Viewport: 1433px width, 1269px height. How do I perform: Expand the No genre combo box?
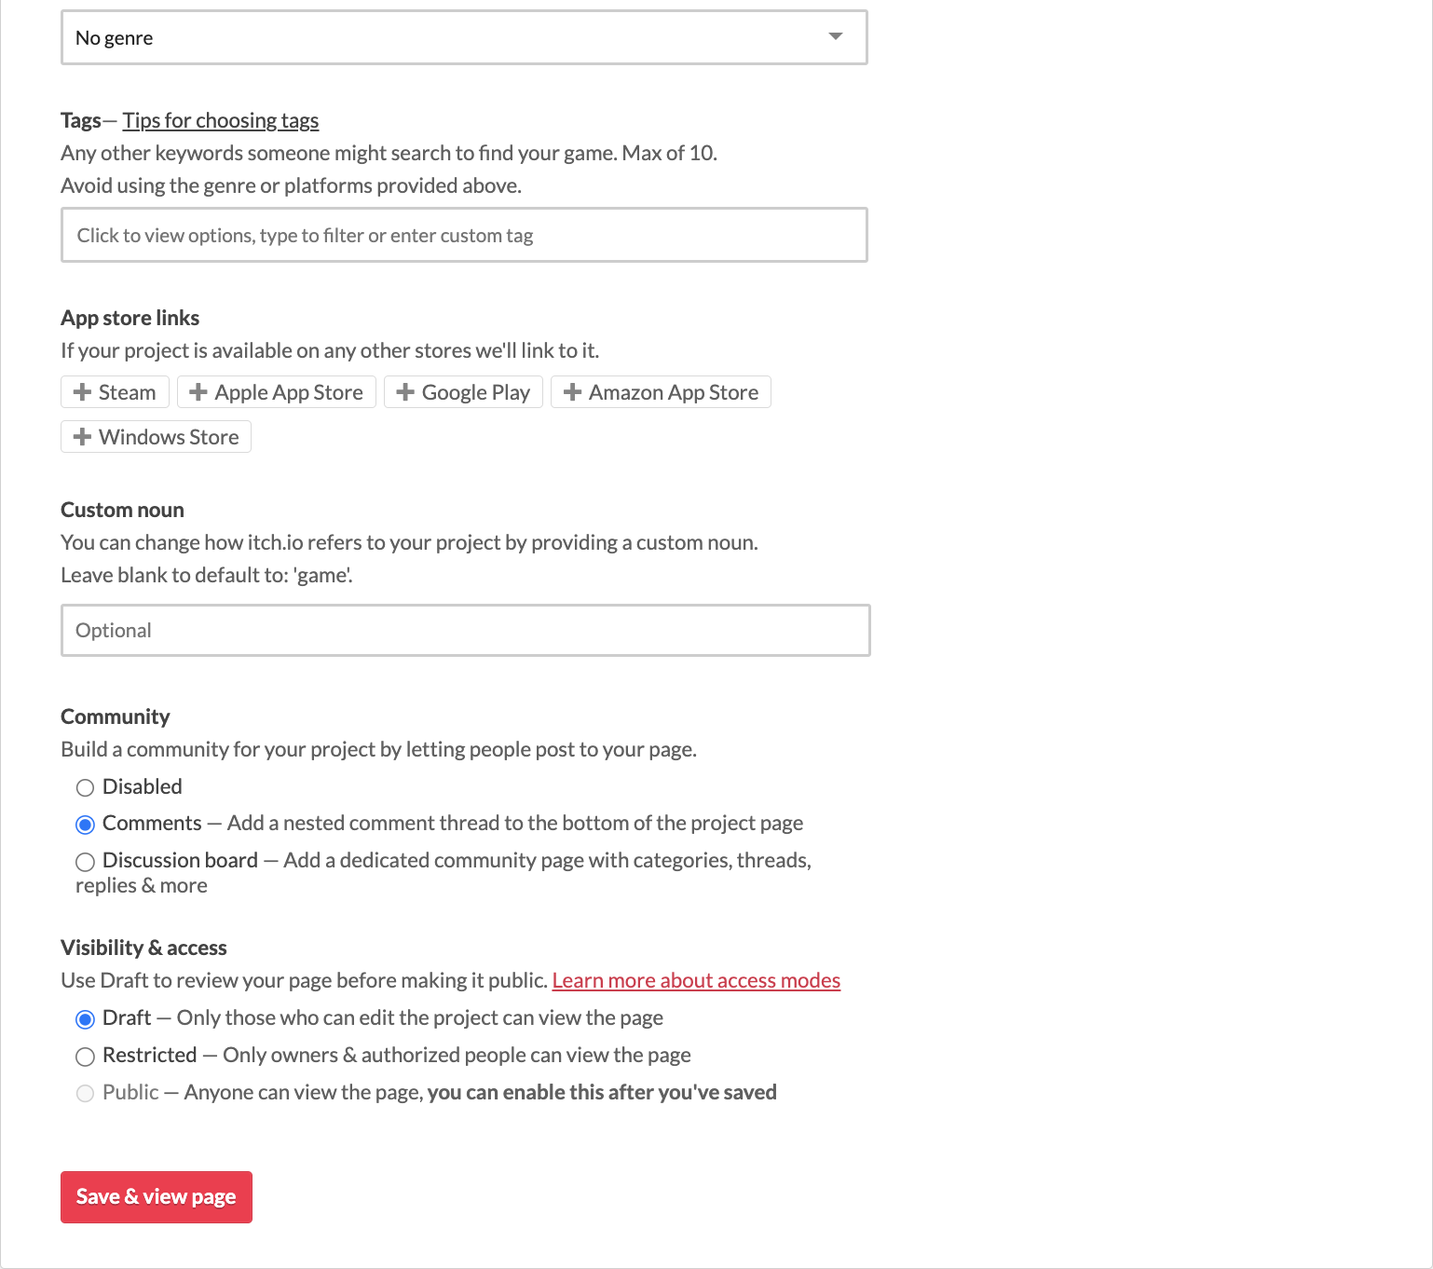pyautogui.click(x=463, y=37)
